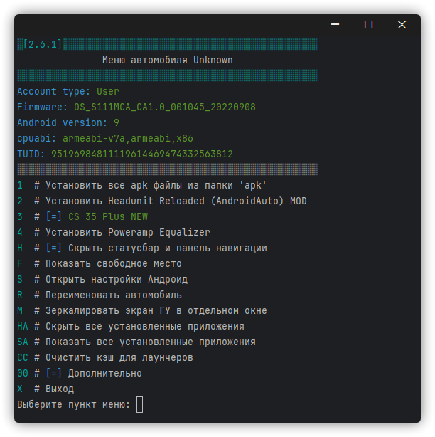Image resolution: width=435 pixels, height=437 pixels.
Task: Click the 'Выход' exit option
Action: (60, 389)
